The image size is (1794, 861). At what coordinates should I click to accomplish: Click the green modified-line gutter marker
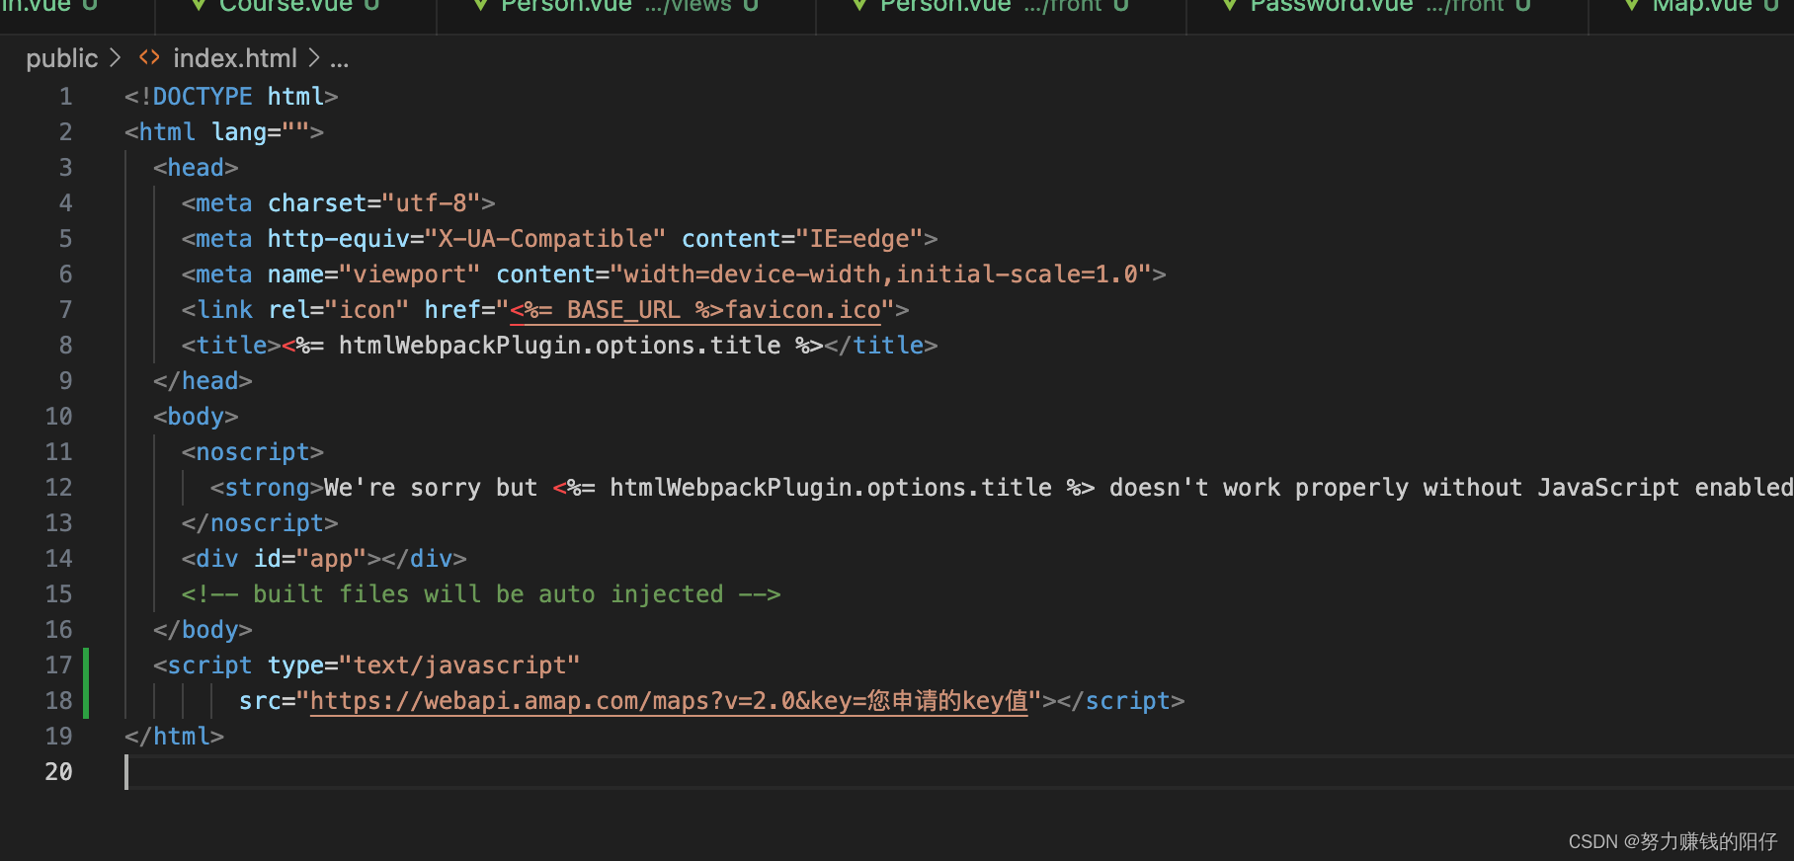[86, 683]
